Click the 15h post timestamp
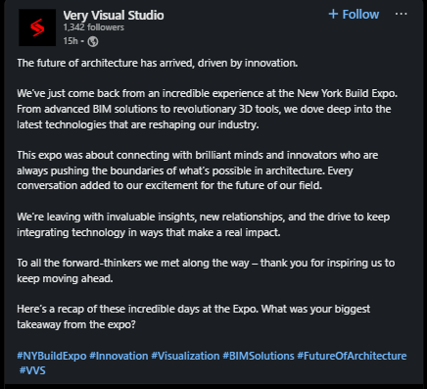The image size is (427, 389). [71, 41]
